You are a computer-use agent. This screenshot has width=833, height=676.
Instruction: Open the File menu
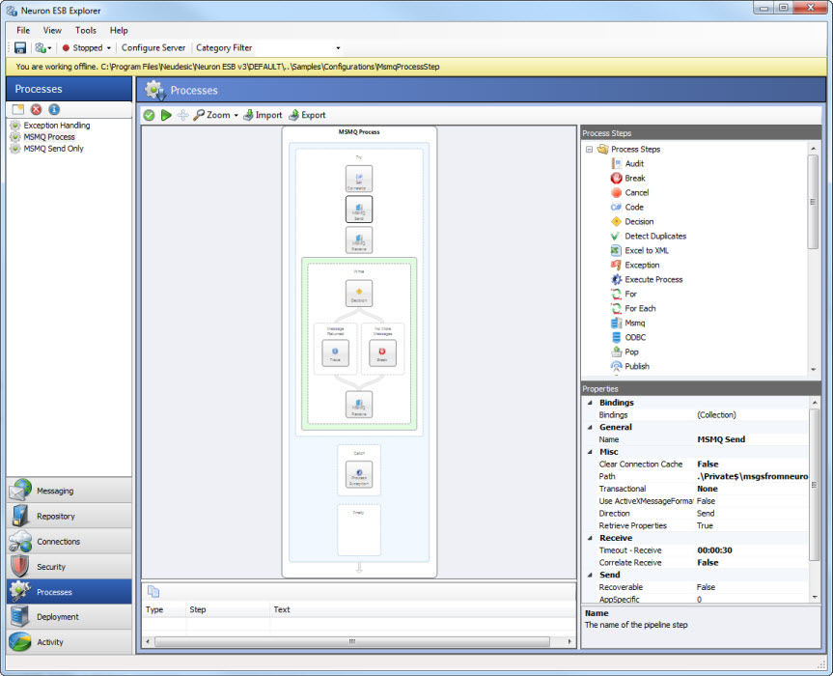(23, 30)
